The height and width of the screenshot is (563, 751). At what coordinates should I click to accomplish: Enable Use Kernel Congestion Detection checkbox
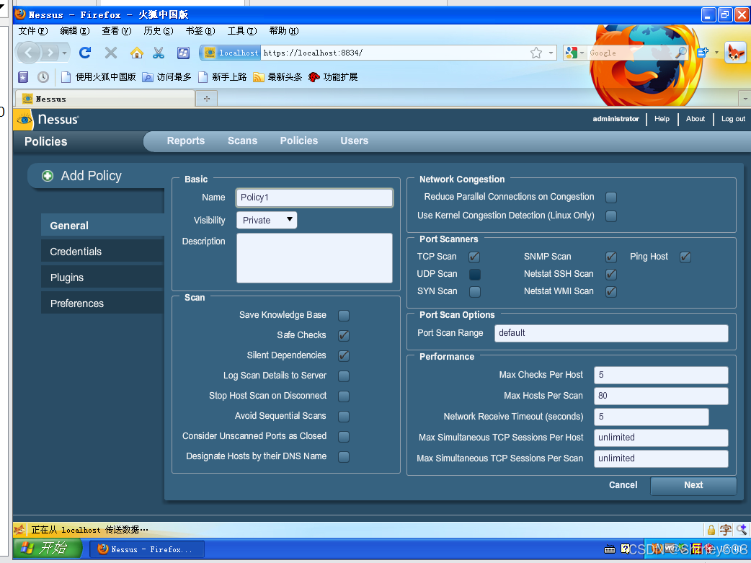tap(611, 216)
